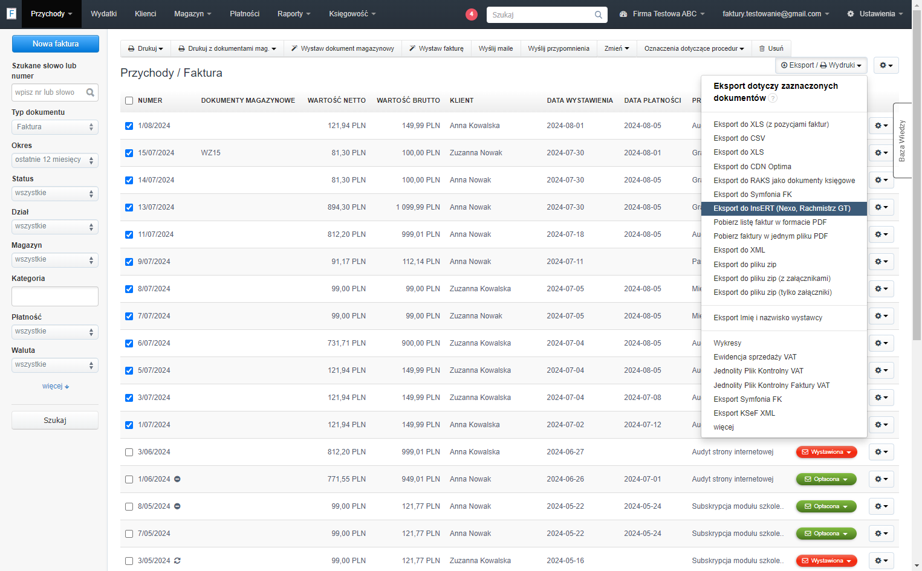The width and height of the screenshot is (922, 571).
Task: Open the column settings gear beside Eksport
Action: pyautogui.click(x=886, y=65)
